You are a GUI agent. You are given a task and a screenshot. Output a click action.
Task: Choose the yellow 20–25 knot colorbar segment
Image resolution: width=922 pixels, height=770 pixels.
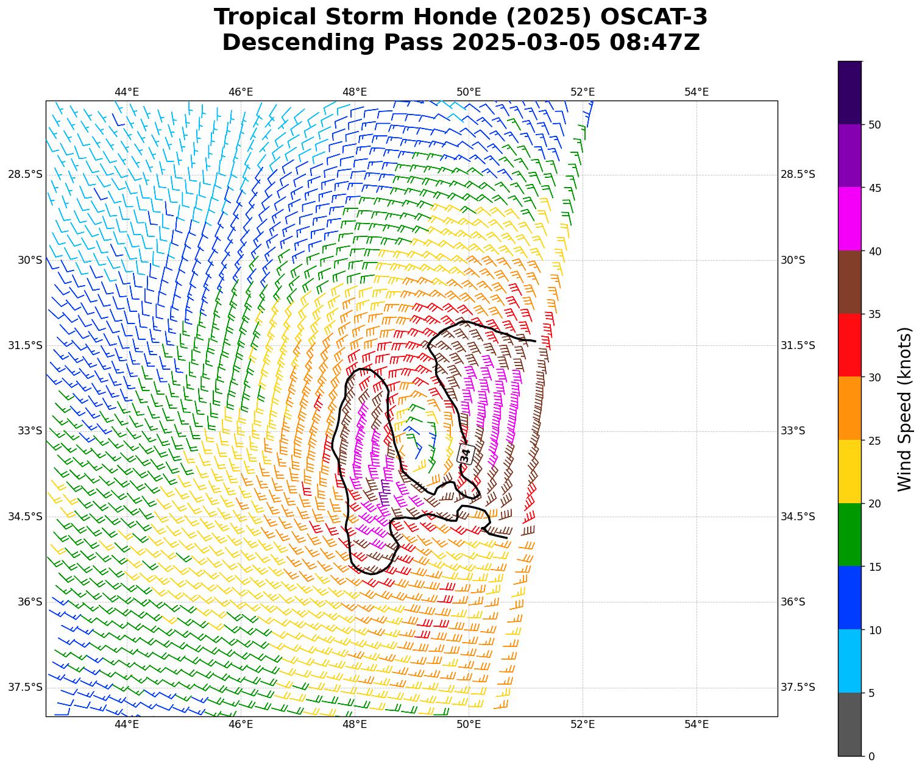coord(849,472)
